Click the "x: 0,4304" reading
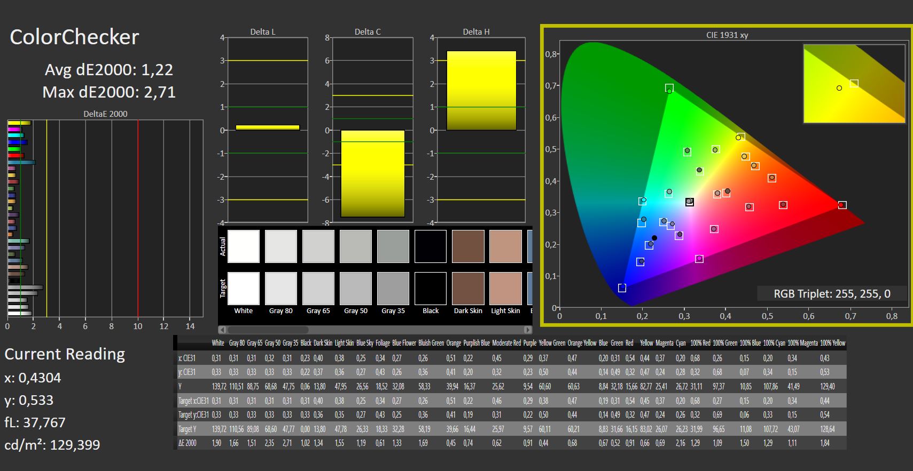Screen dimensions: 913x471 point(33,378)
